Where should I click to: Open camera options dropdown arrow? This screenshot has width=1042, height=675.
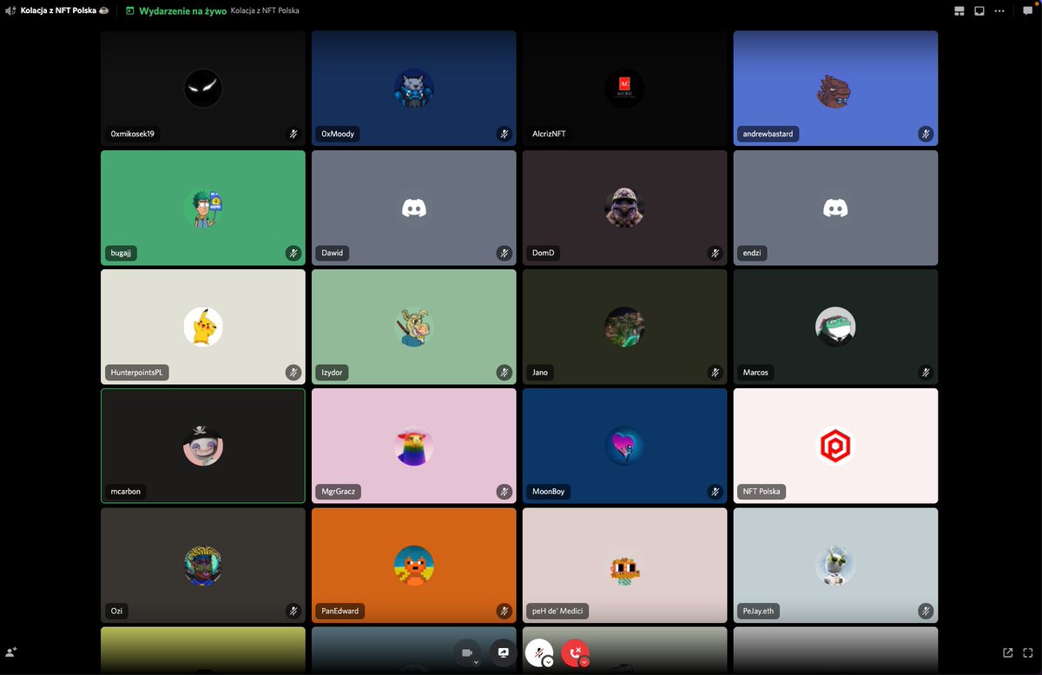476,662
